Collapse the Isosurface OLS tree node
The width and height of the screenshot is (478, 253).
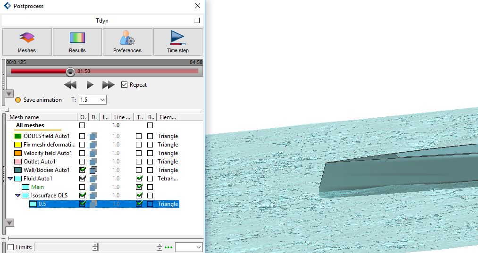pos(18,196)
